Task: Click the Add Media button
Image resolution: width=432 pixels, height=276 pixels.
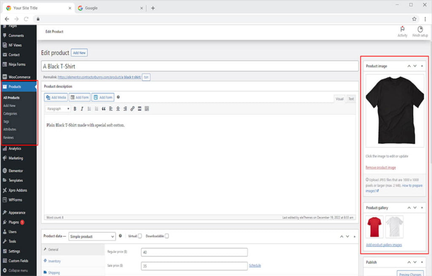Action: pos(56,97)
